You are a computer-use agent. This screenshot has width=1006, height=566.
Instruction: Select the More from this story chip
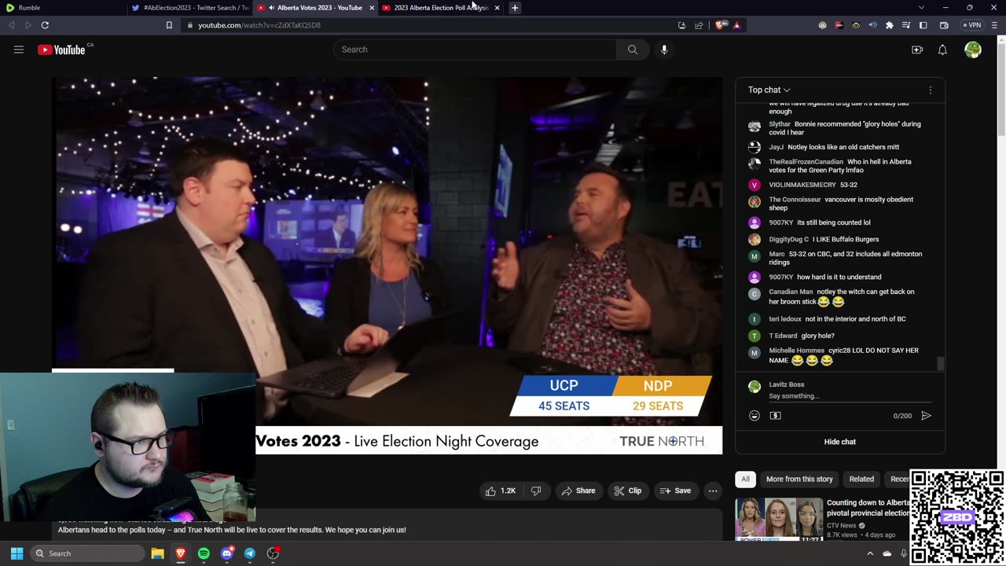click(x=799, y=479)
